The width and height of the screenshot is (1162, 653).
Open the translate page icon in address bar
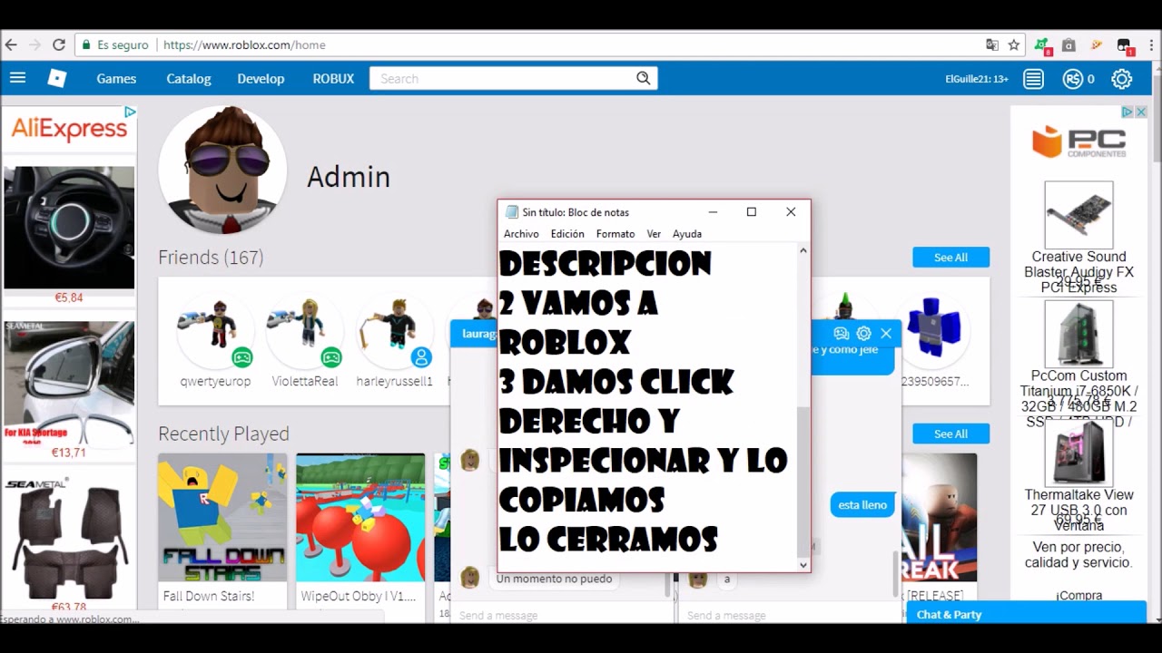[x=992, y=44]
